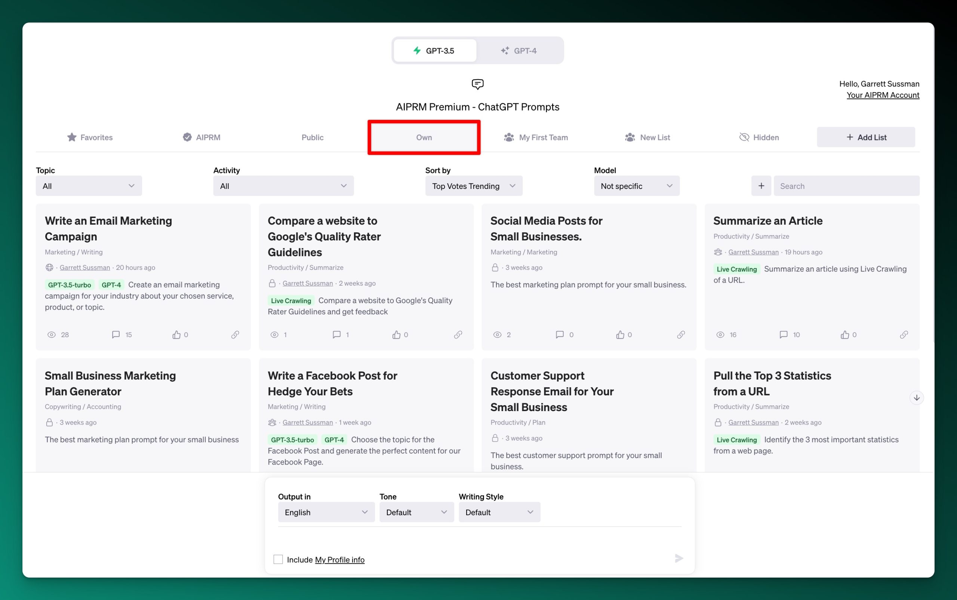This screenshot has height=600, width=957.
Task: Click globe public icon on Email Marketing card
Action: tap(49, 267)
